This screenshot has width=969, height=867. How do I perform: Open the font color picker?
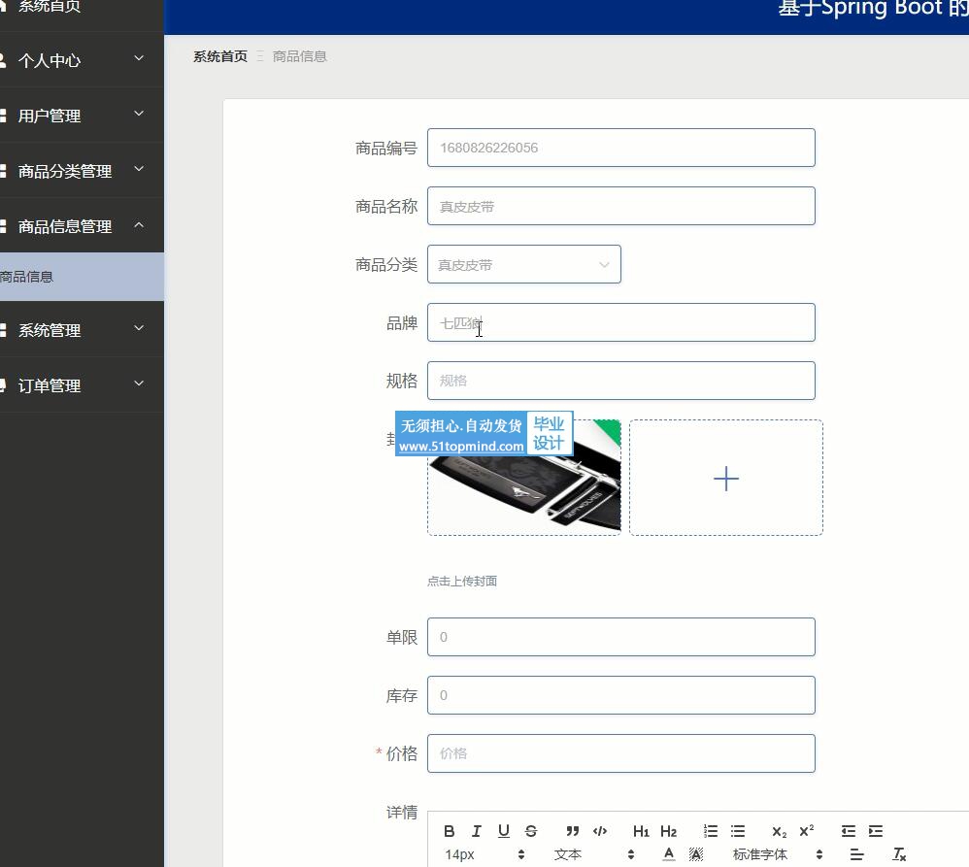point(669,854)
